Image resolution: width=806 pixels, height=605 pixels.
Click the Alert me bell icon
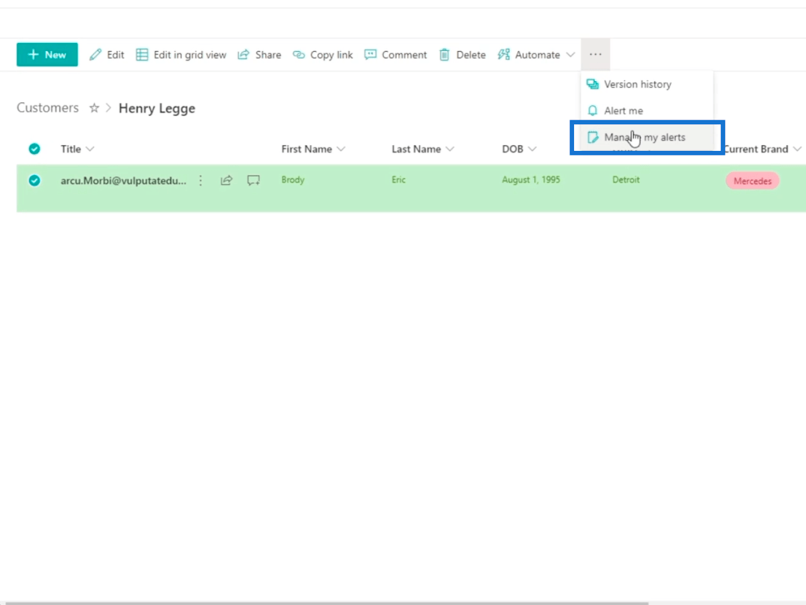click(x=593, y=110)
